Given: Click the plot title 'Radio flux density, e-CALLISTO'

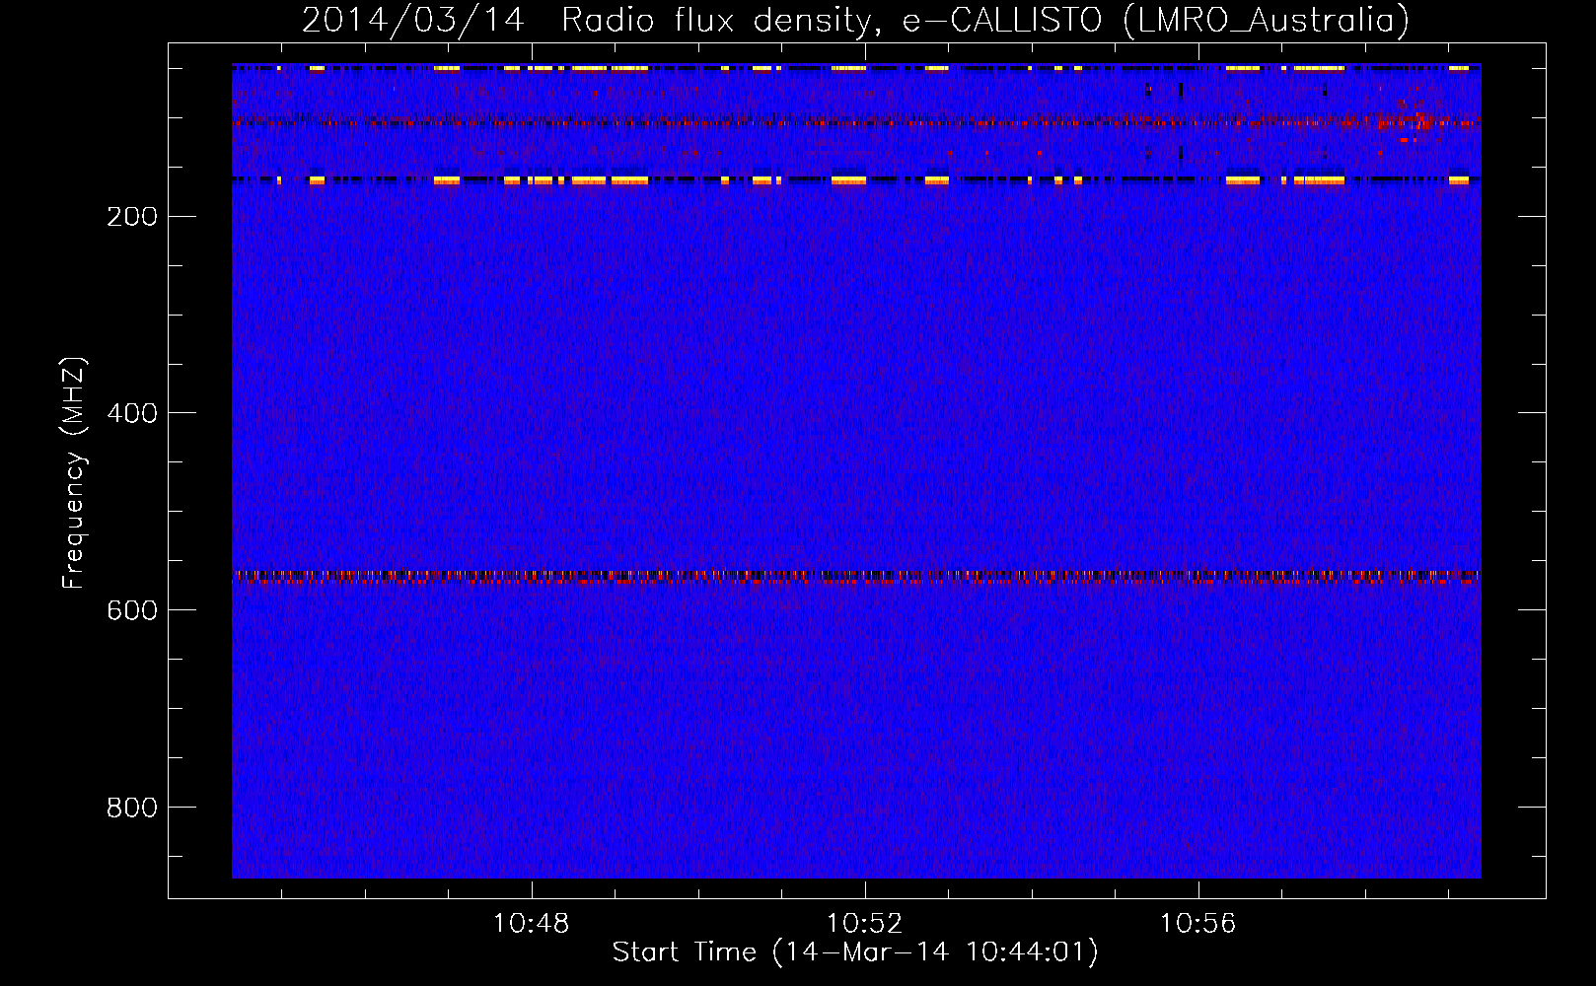Looking at the screenshot, I should click(x=832, y=21).
